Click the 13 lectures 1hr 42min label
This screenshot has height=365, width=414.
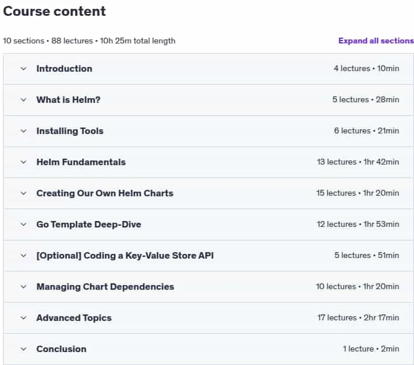click(358, 162)
